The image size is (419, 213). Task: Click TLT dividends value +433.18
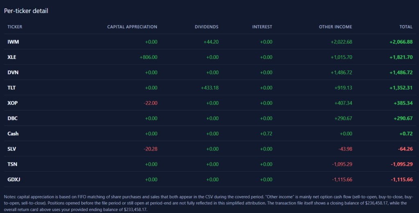click(x=209, y=87)
